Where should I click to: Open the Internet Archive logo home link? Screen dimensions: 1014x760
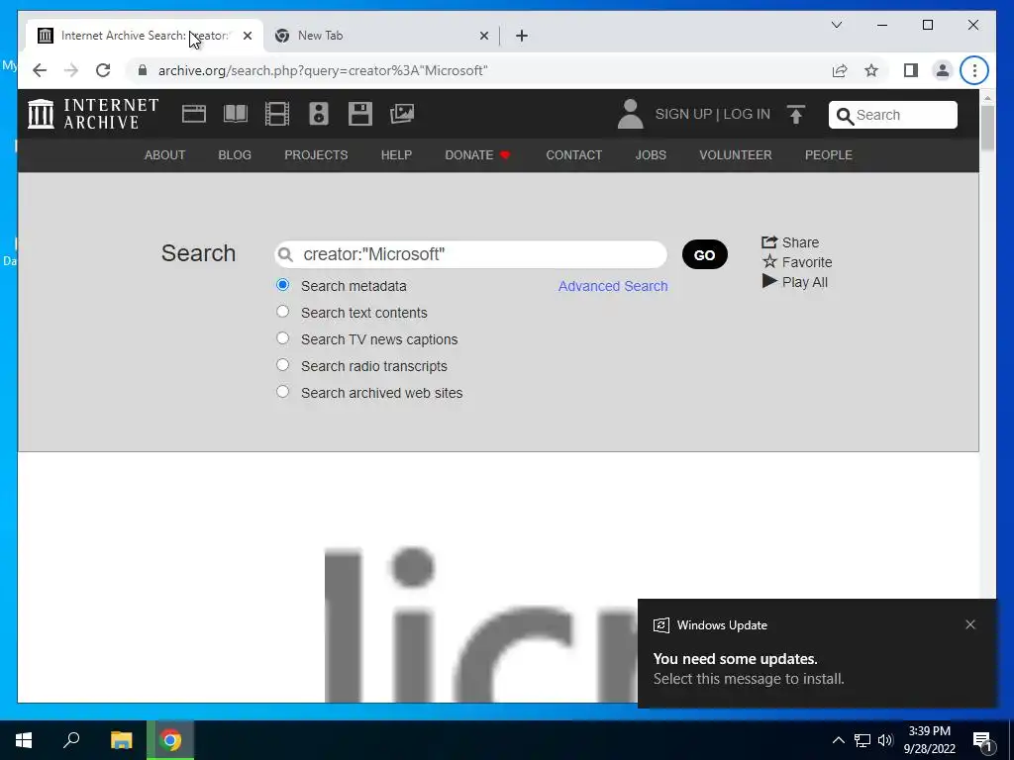(x=93, y=114)
